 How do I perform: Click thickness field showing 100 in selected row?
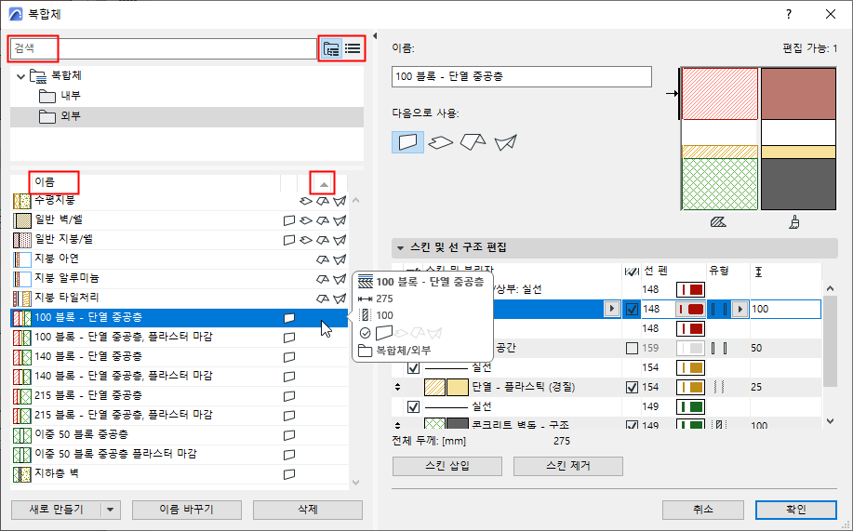(785, 309)
